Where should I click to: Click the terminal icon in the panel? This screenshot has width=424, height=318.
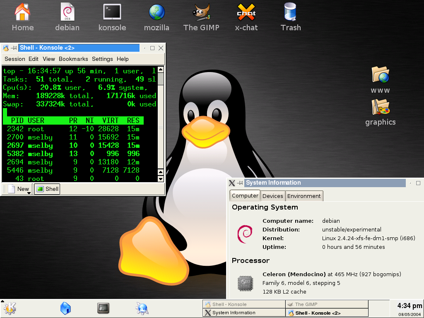[x=103, y=308]
